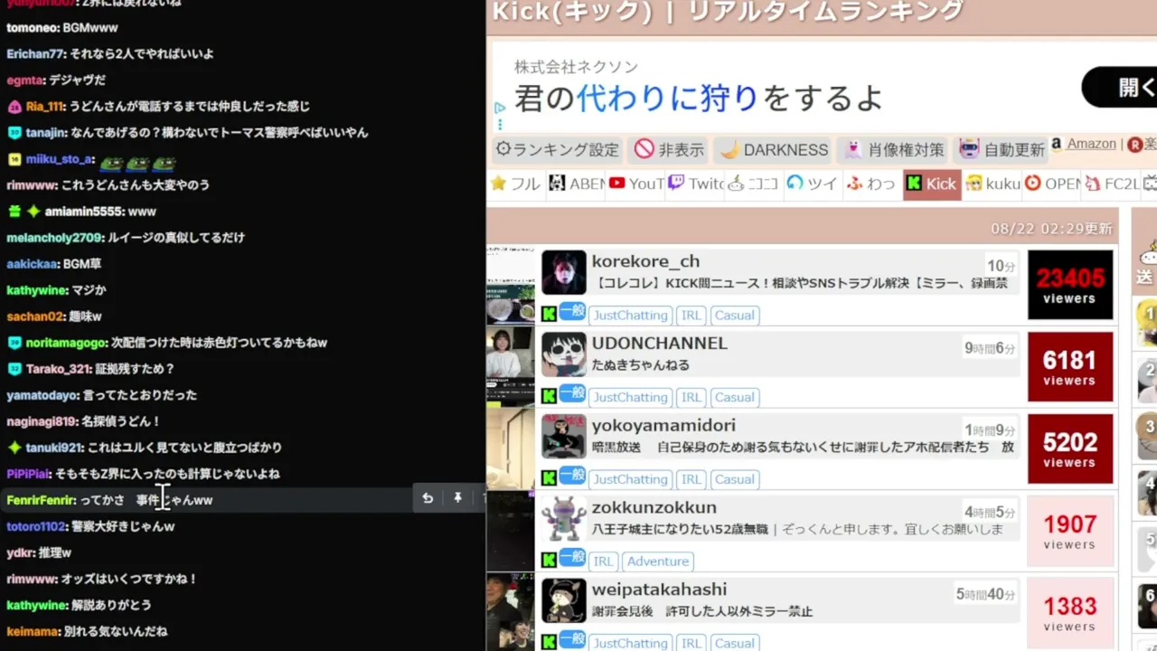Open the weipatakahashi channel name link
Viewport: 1157px width, 651px height.
660,590
